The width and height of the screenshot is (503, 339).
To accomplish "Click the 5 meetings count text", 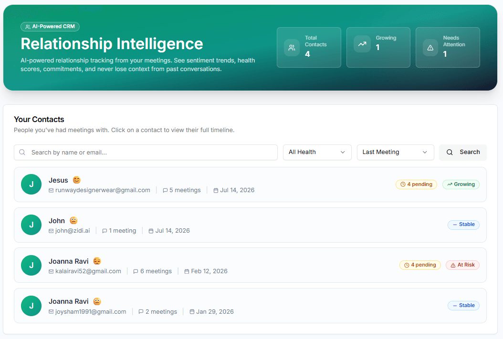I will pos(185,190).
